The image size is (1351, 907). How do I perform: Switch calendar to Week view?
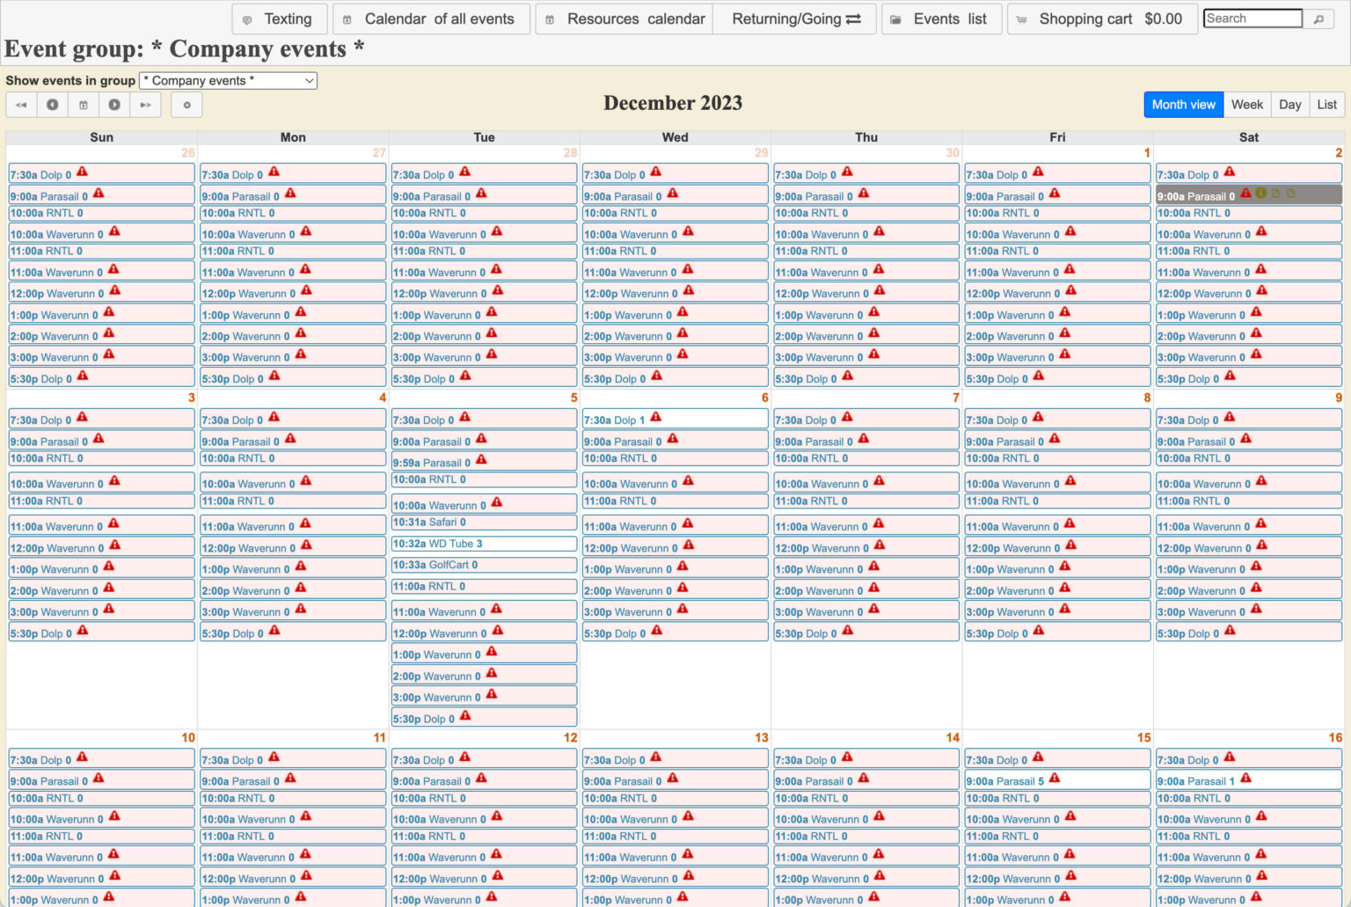click(1247, 104)
